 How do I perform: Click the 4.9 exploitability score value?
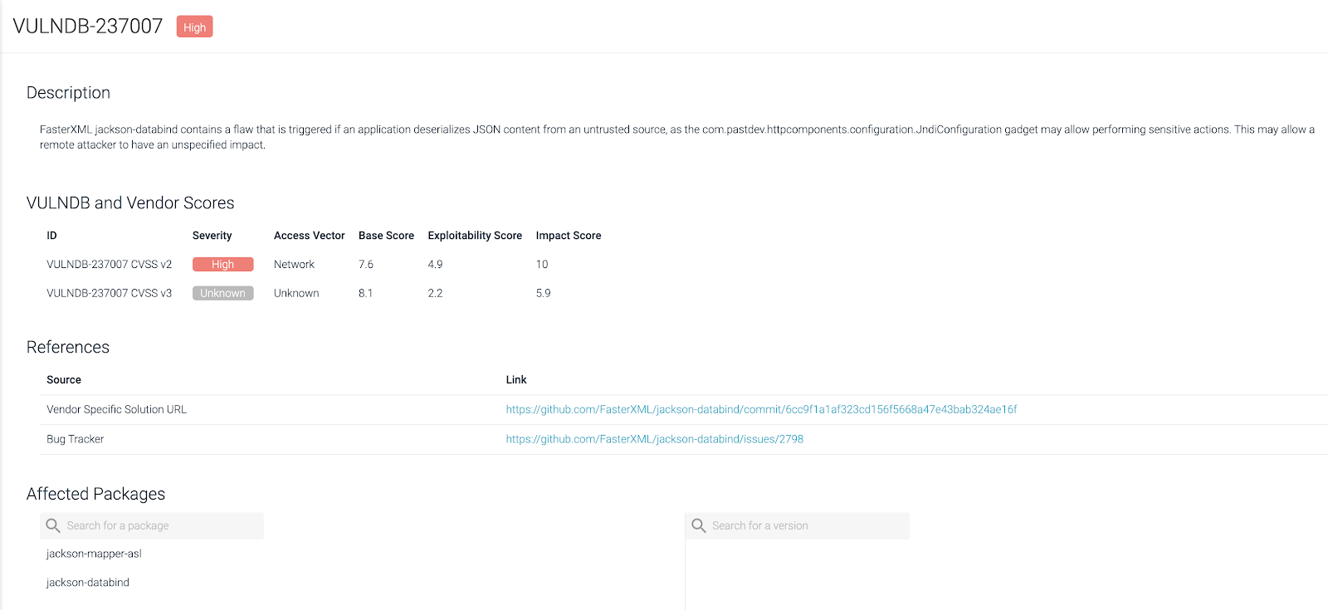pyautogui.click(x=435, y=264)
